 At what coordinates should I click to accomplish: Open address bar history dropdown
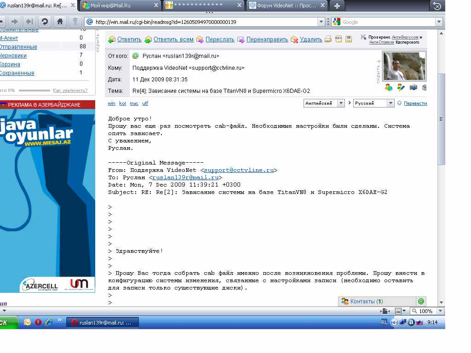point(321,22)
